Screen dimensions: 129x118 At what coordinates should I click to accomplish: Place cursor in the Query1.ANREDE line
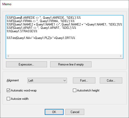44,18
